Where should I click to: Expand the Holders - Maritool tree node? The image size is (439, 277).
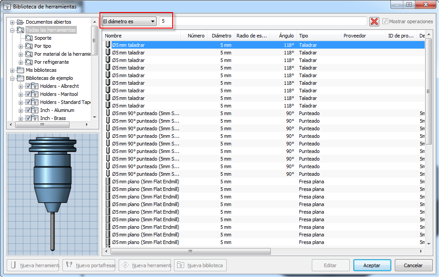(21, 95)
